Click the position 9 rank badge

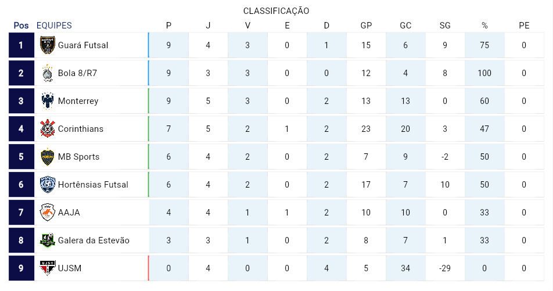(x=21, y=268)
